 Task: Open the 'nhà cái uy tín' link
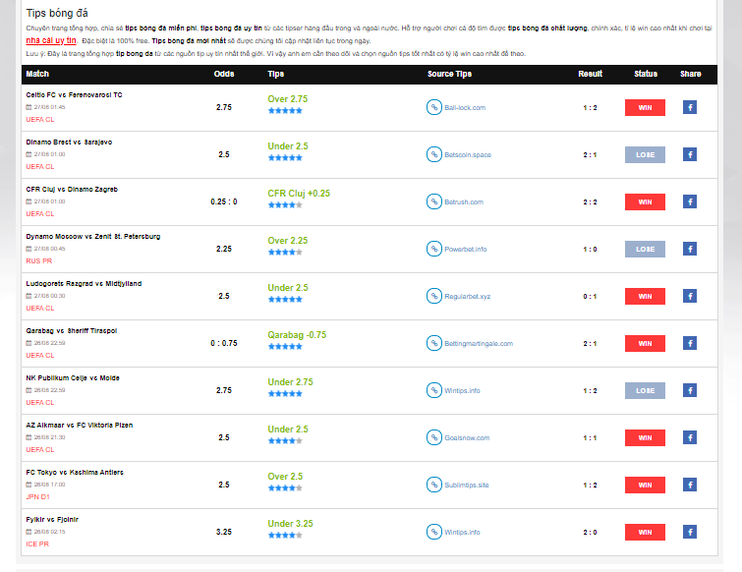point(51,40)
